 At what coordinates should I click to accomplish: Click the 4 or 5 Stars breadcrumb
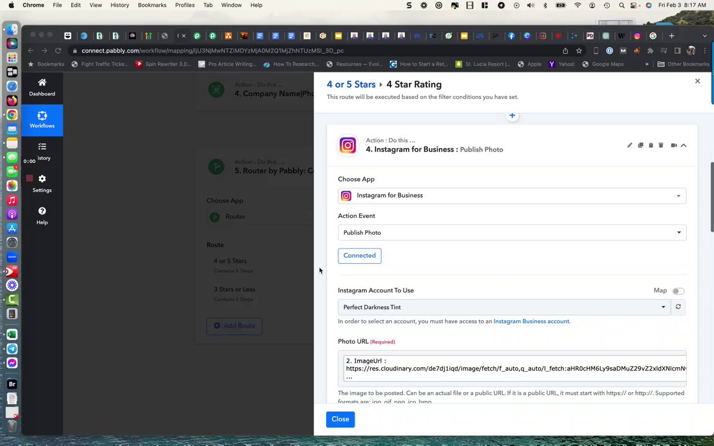click(351, 84)
